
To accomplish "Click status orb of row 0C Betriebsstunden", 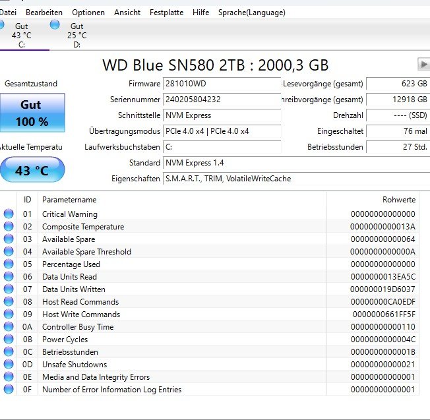I will pos(9,351).
